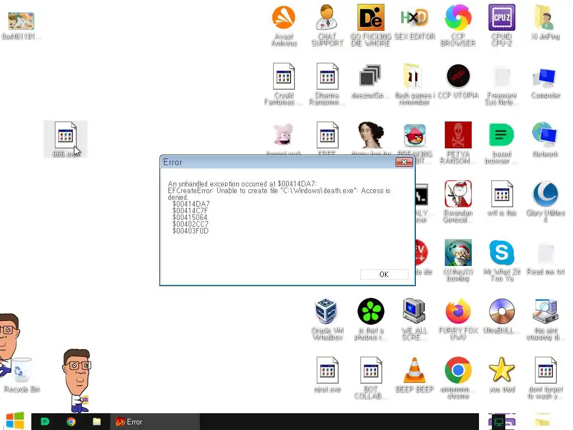Image resolution: width=573 pixels, height=430 pixels.
Task: Open File Explorer from the taskbar
Action: click(x=97, y=422)
